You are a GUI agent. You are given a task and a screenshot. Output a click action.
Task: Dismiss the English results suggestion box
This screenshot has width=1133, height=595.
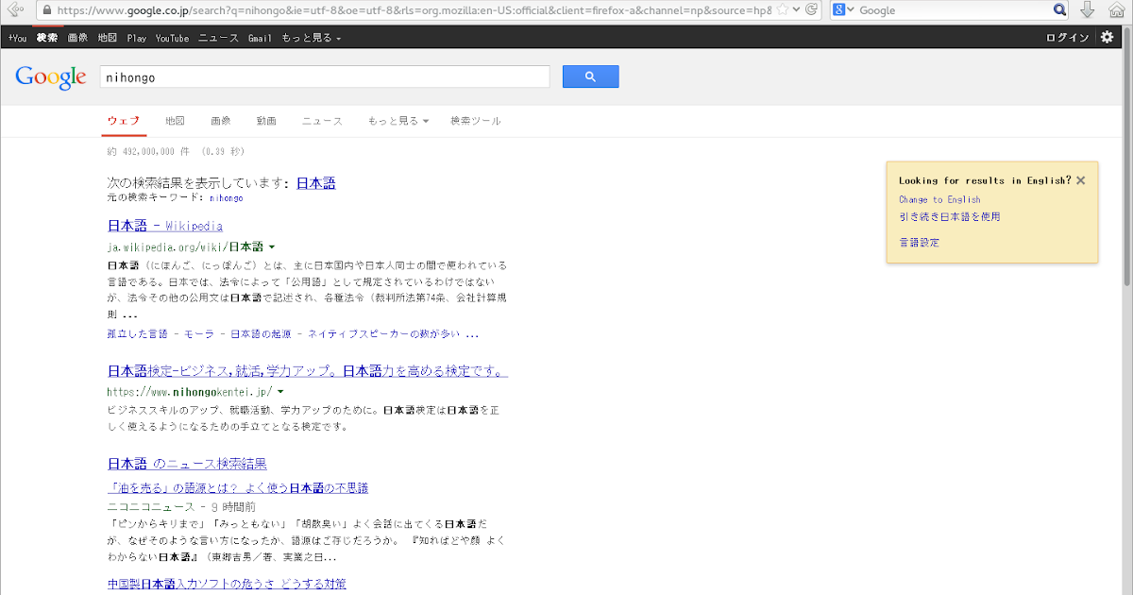1080,179
